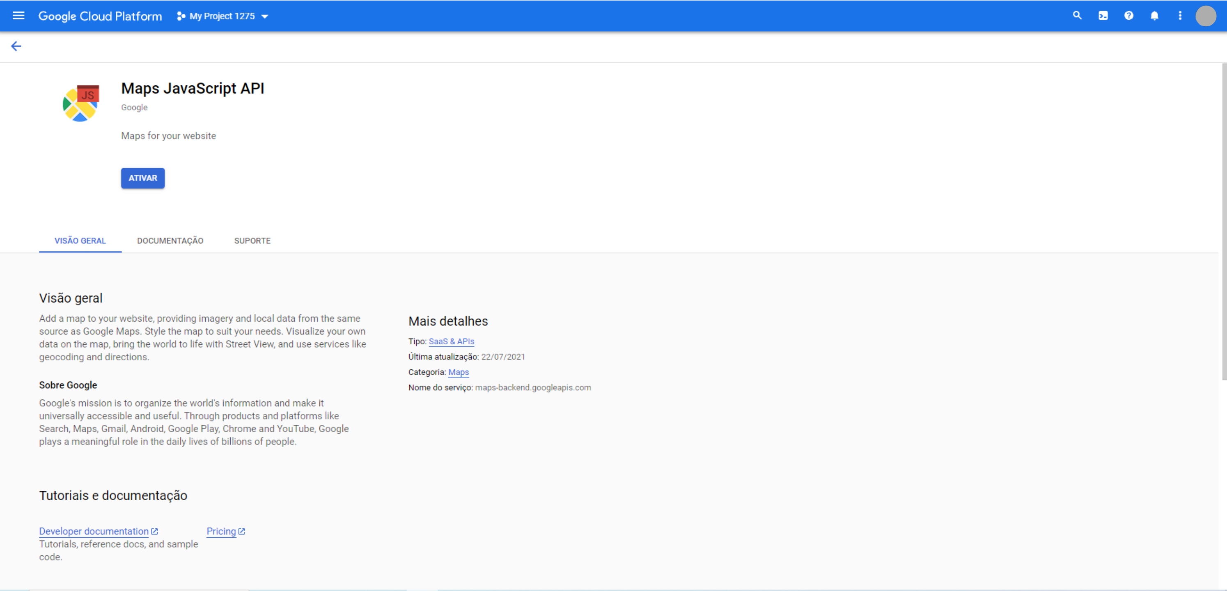Switch to the Visão Geral tab
1227x591 pixels.
[80, 241]
